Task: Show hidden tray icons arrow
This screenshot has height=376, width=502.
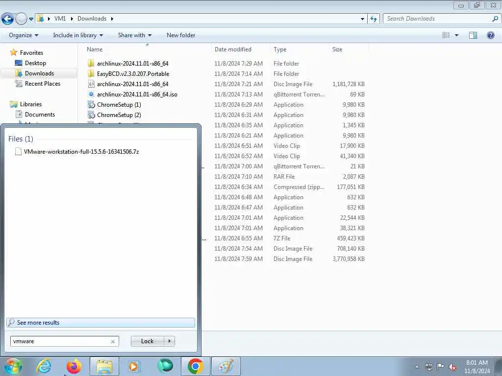Action: [417, 367]
